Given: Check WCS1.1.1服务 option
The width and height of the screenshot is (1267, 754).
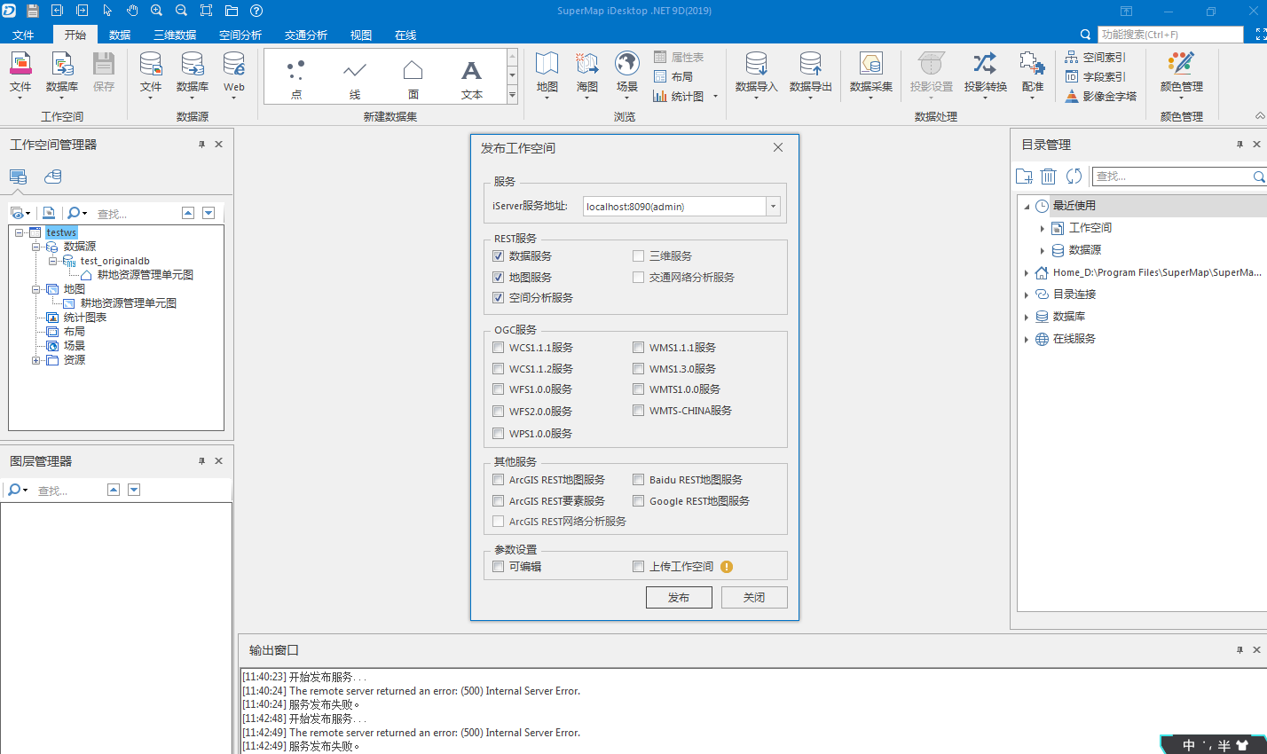Looking at the screenshot, I should (x=498, y=348).
